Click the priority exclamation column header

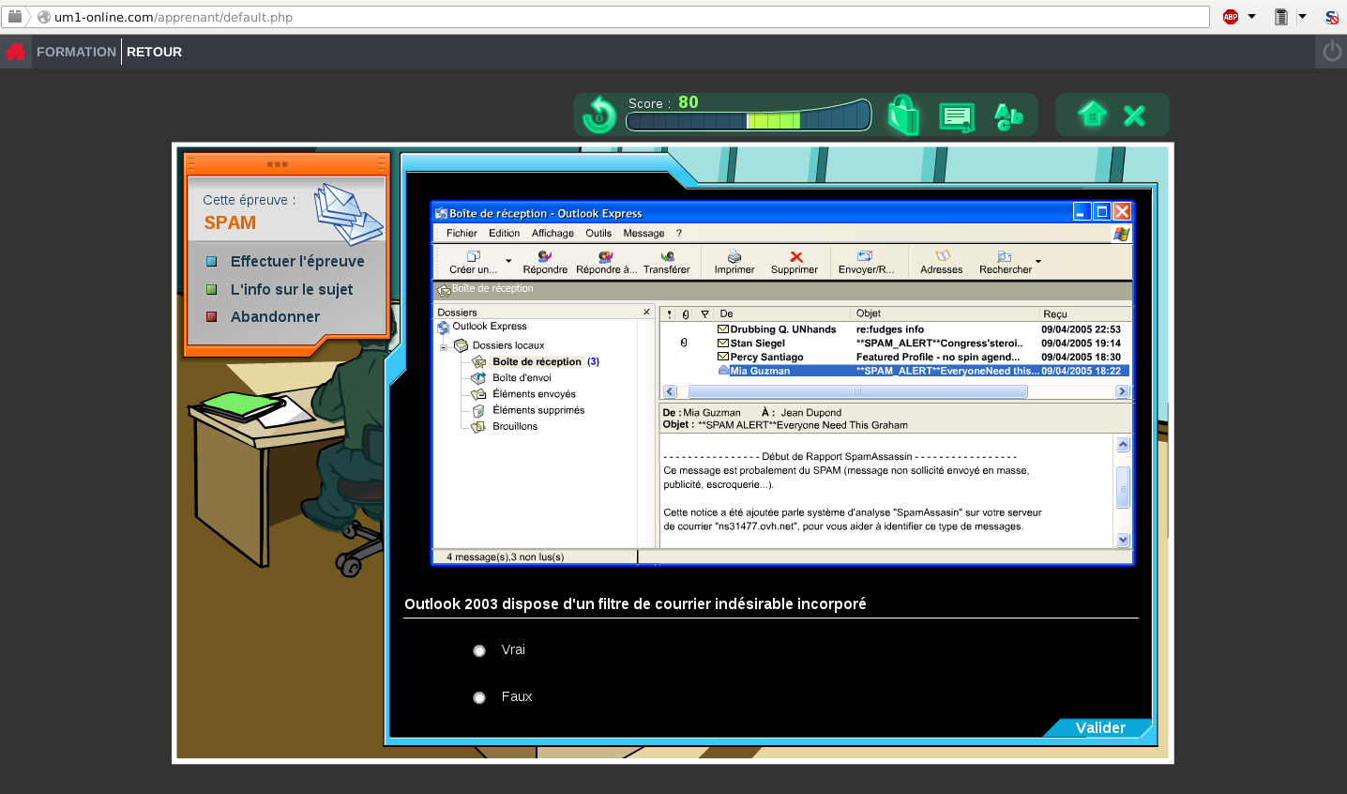coord(669,313)
